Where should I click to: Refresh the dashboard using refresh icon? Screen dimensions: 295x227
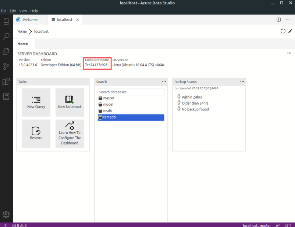pyautogui.click(x=283, y=31)
